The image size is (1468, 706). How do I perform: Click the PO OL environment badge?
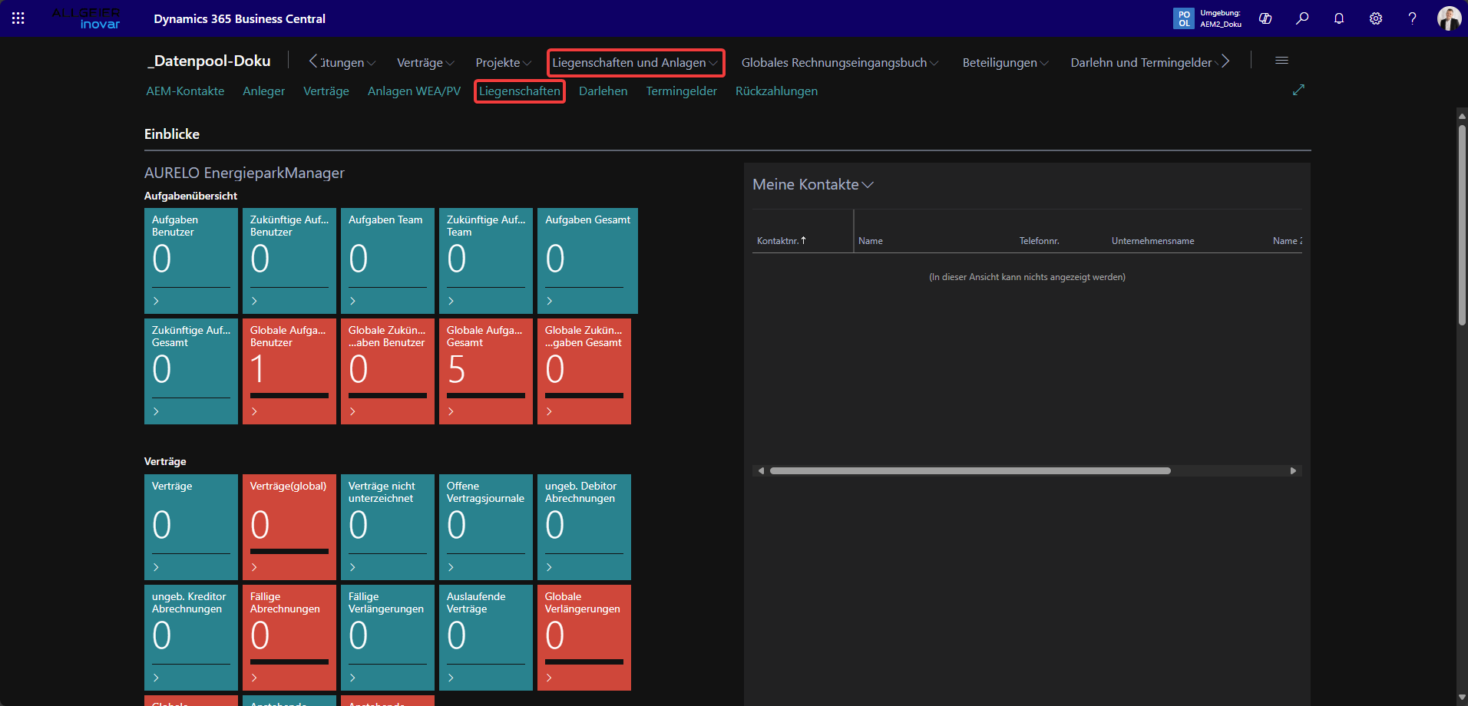[x=1184, y=18]
